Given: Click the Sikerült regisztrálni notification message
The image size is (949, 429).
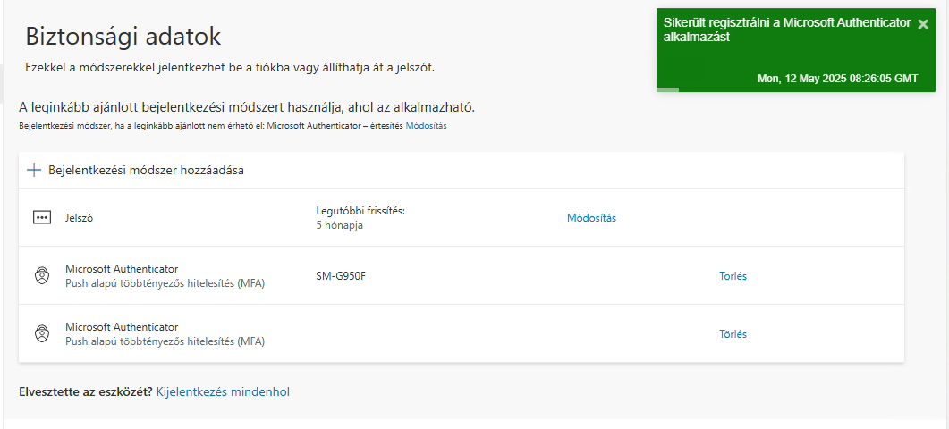Looking at the screenshot, I should [x=787, y=29].
